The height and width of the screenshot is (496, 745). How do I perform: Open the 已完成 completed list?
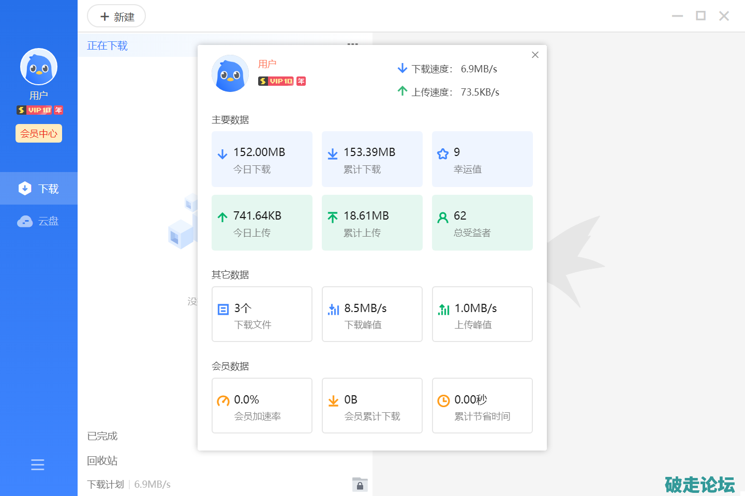point(102,436)
